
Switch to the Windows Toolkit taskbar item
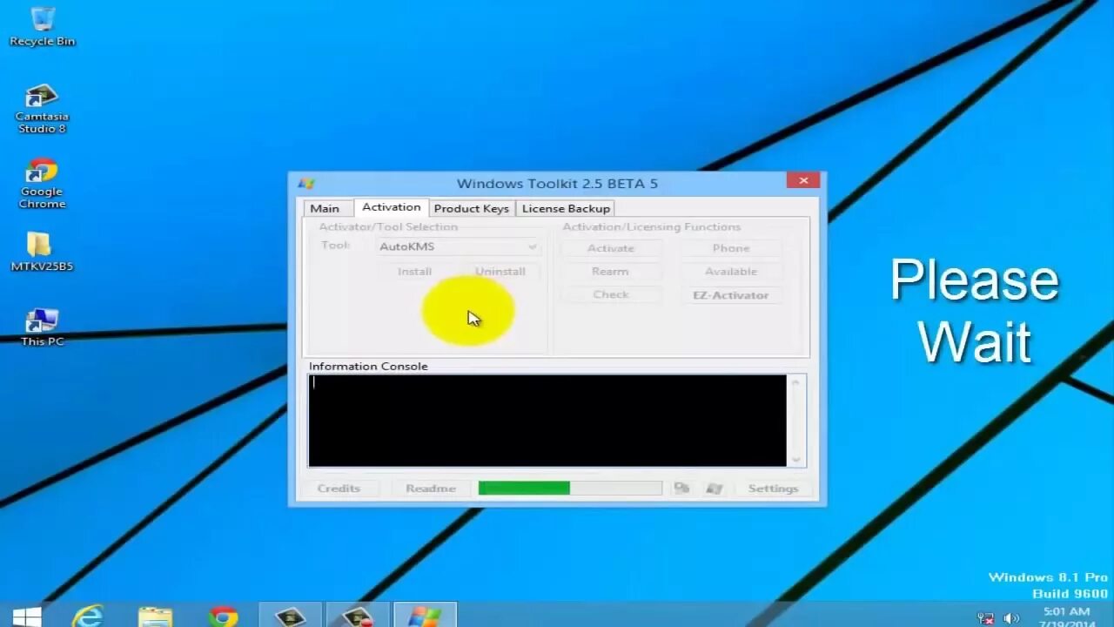(425, 616)
